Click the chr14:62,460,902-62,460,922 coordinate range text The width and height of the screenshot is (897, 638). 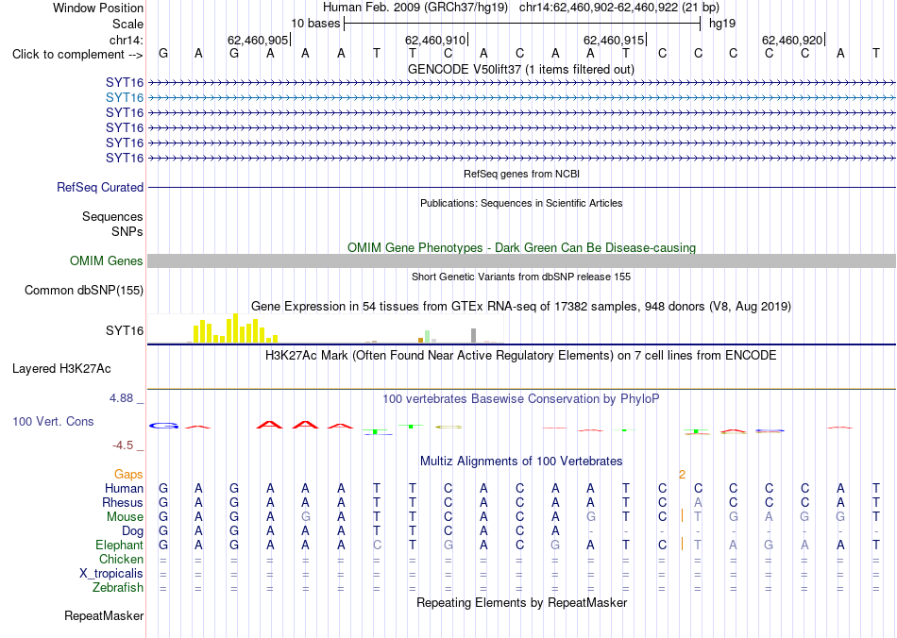[599, 8]
